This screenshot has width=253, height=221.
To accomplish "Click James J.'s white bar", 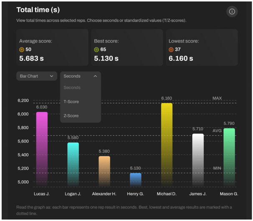I will (198, 159).
